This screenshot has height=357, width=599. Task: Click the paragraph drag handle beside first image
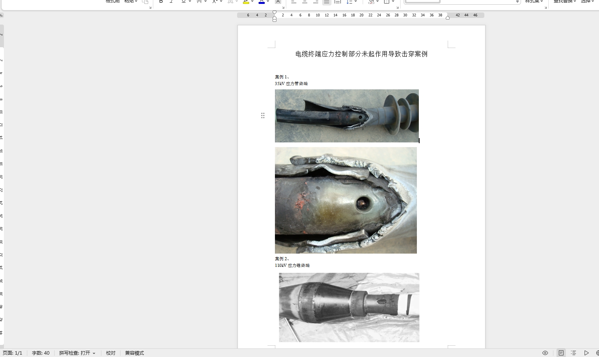263,115
